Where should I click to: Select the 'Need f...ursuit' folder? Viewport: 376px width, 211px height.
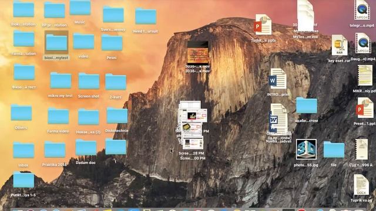146,16
